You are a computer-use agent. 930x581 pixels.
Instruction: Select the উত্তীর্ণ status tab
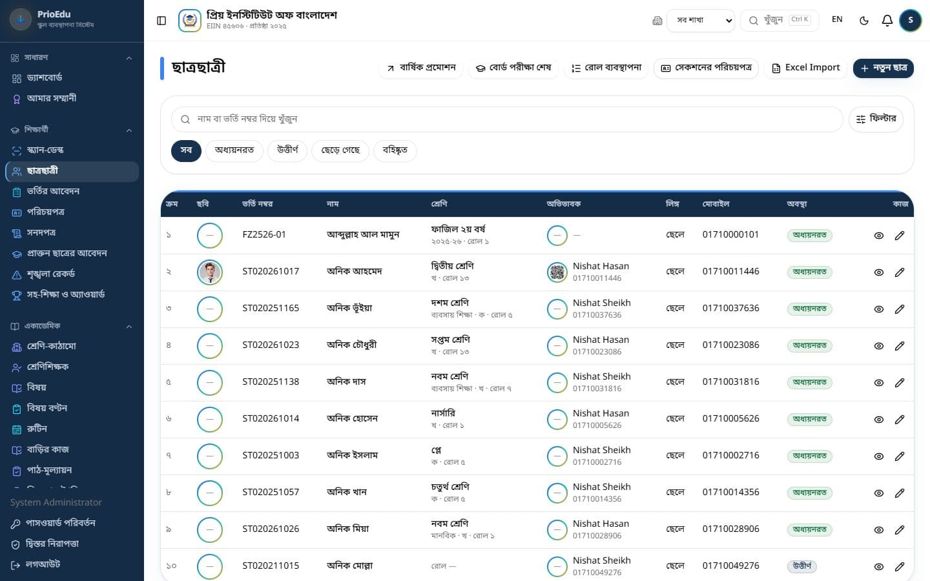(x=287, y=150)
